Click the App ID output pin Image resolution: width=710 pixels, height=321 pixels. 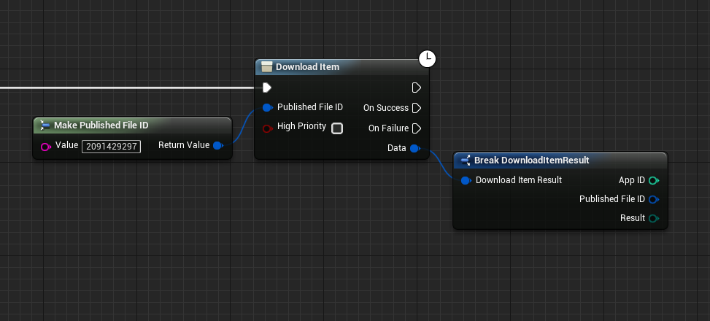[653, 180]
